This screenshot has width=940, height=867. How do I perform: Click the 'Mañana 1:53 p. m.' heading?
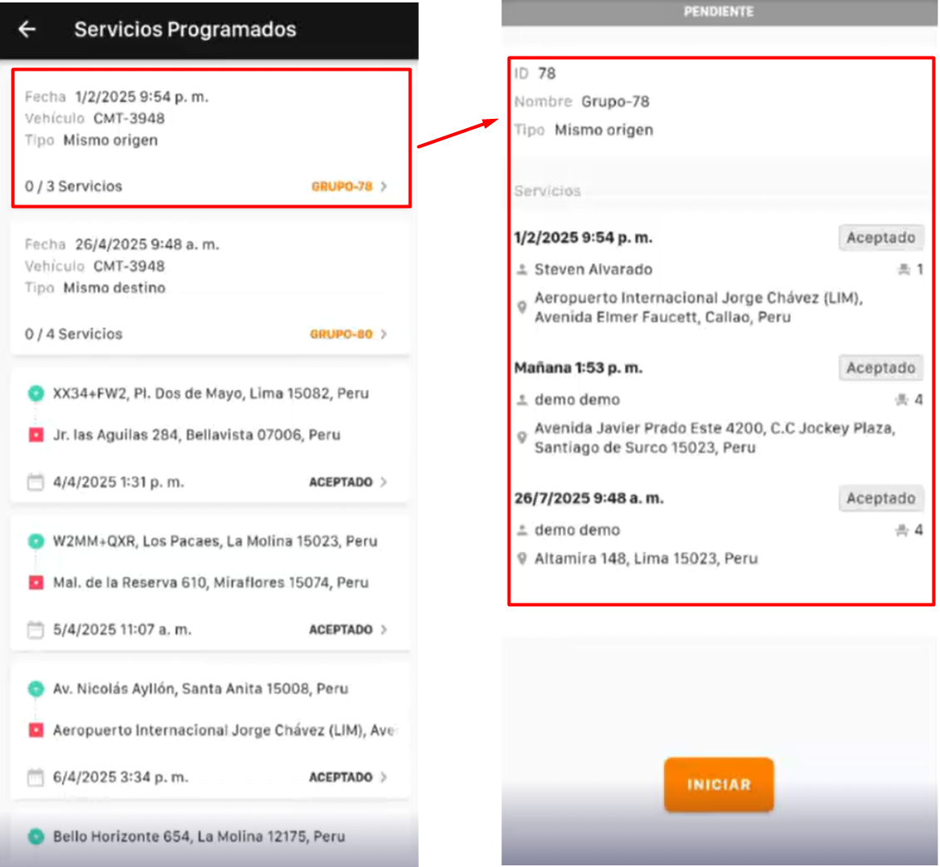[x=578, y=368]
